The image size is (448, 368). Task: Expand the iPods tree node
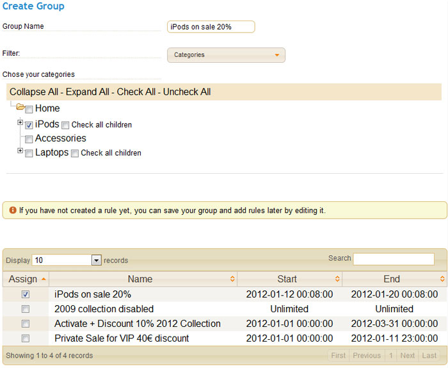pos(20,122)
